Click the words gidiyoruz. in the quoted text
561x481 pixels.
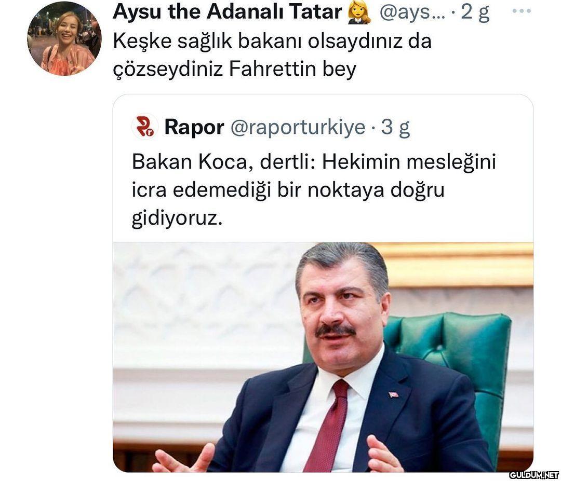177,218
